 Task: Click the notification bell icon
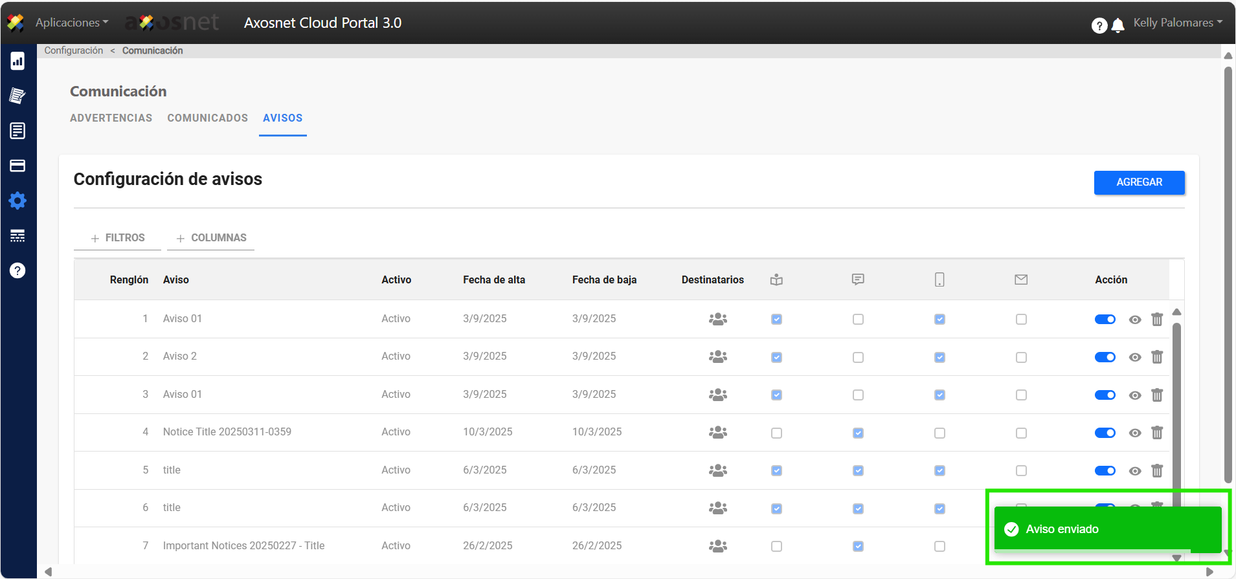(x=1118, y=25)
